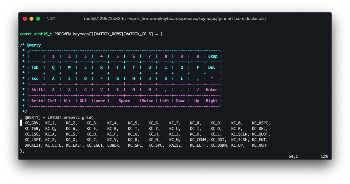The width and height of the screenshot is (350, 184).
Task: Click the closing '),' line
Action: point(22,151)
